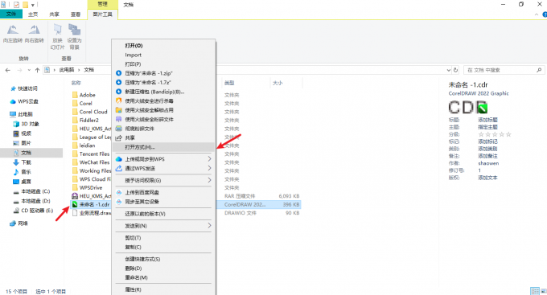Click the search magnifier icon
Viewport: 547px width, 295px height.
click(539, 70)
